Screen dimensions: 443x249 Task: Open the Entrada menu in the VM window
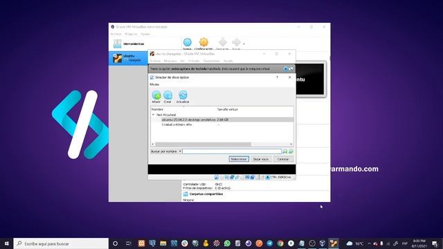tap(194, 61)
